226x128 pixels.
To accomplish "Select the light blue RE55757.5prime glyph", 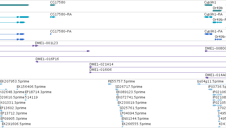I will 110,84.
